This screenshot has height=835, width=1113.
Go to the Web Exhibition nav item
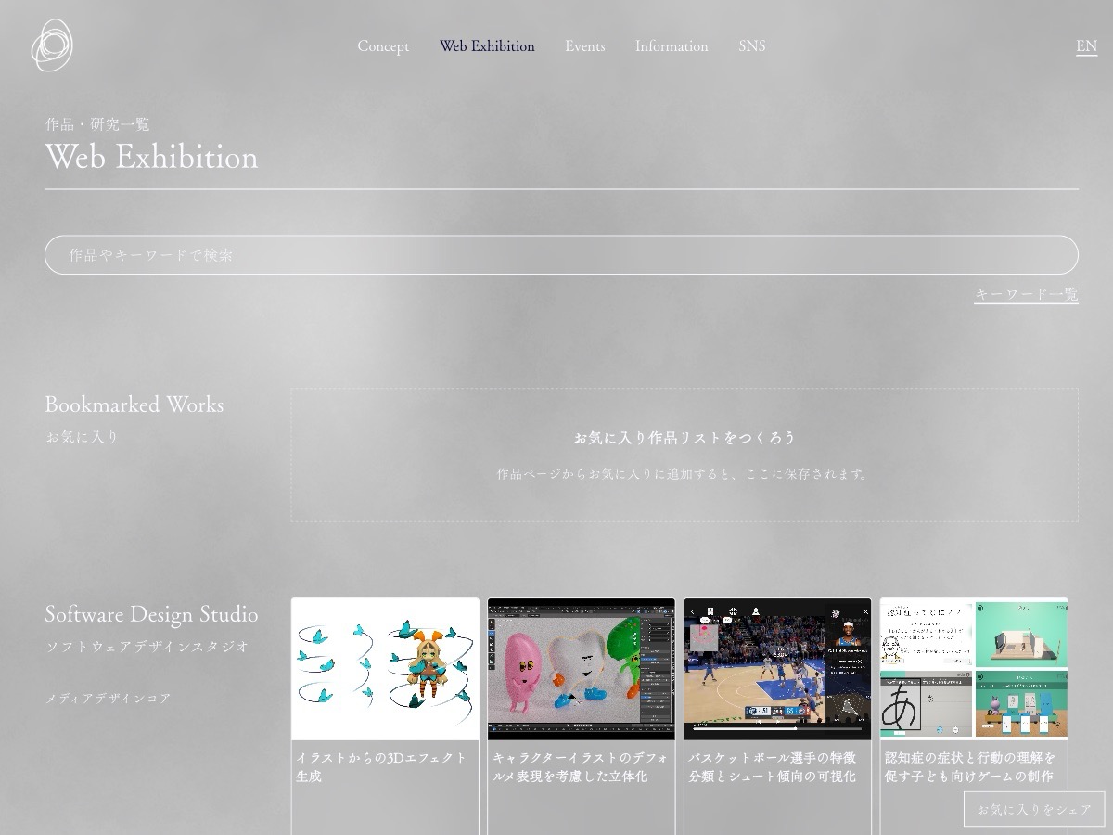pyautogui.click(x=487, y=46)
